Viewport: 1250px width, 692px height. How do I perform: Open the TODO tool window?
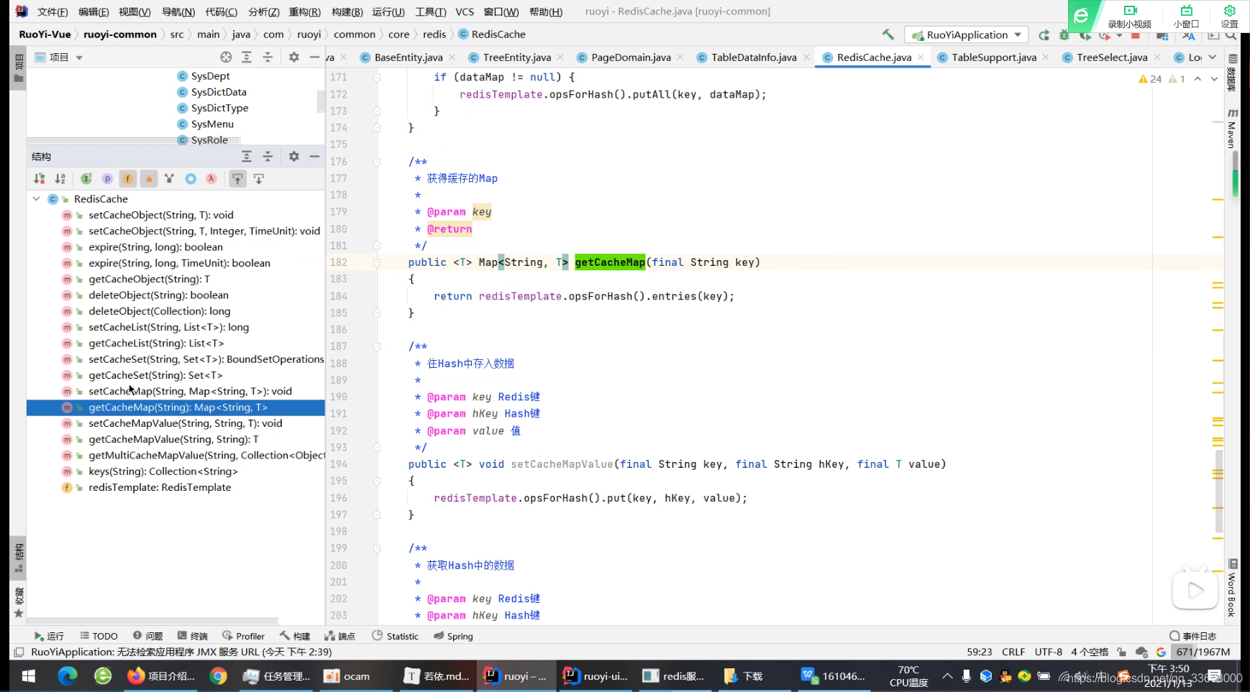tap(99, 636)
